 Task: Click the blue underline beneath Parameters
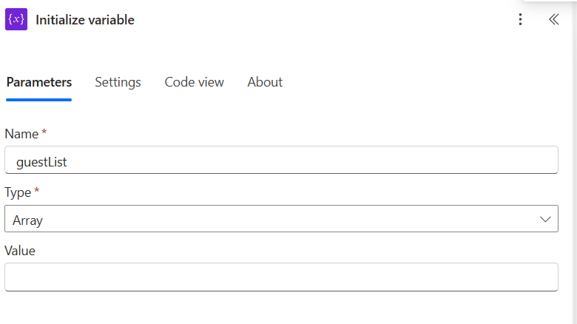click(x=39, y=99)
